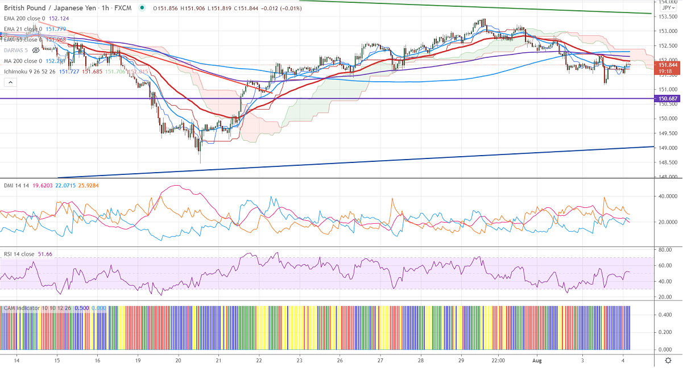683x368 pixels.
Task: Click the H151.906 high price readout
Action: tap(192, 7)
